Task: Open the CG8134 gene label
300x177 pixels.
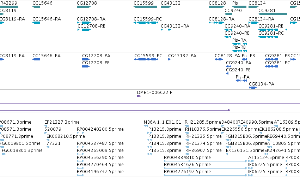Action: pos(257,3)
